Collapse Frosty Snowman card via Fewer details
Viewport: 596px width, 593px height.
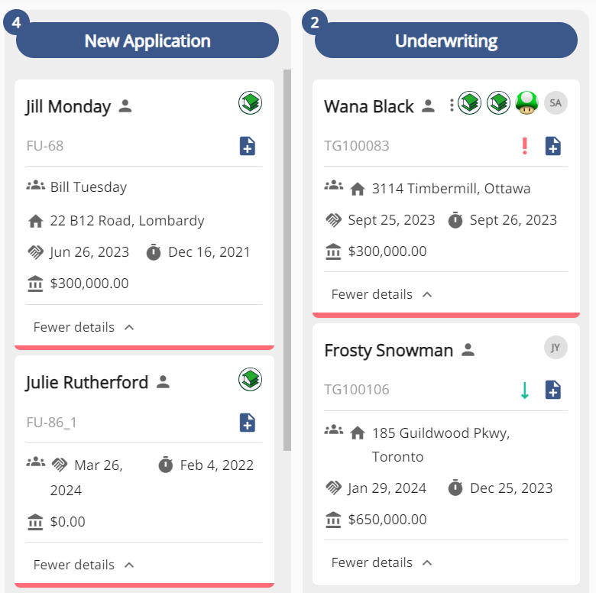pos(381,562)
